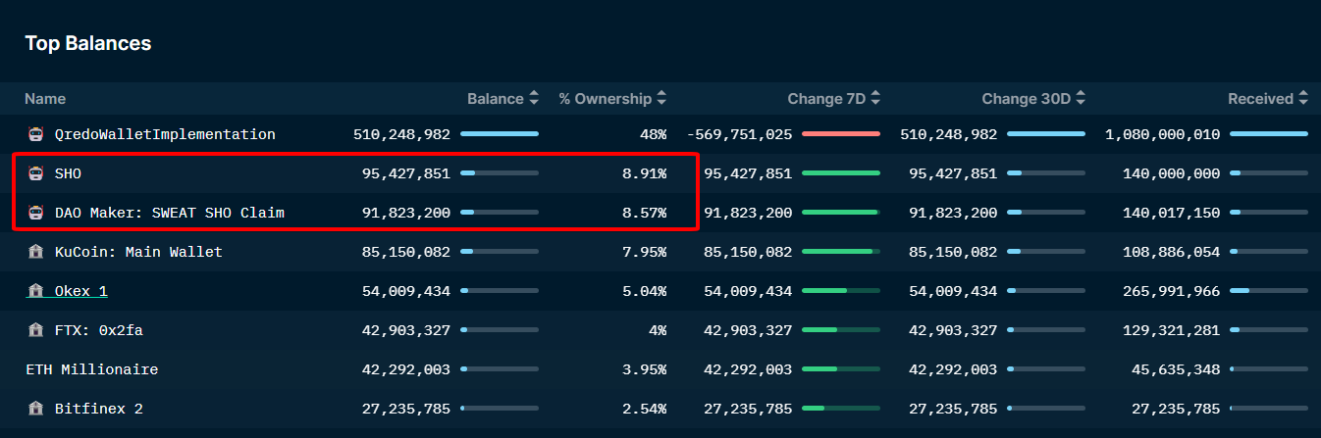Select Okex 1 balance 54,009,434
Viewport: 1321px width, 438px height.
(x=406, y=291)
